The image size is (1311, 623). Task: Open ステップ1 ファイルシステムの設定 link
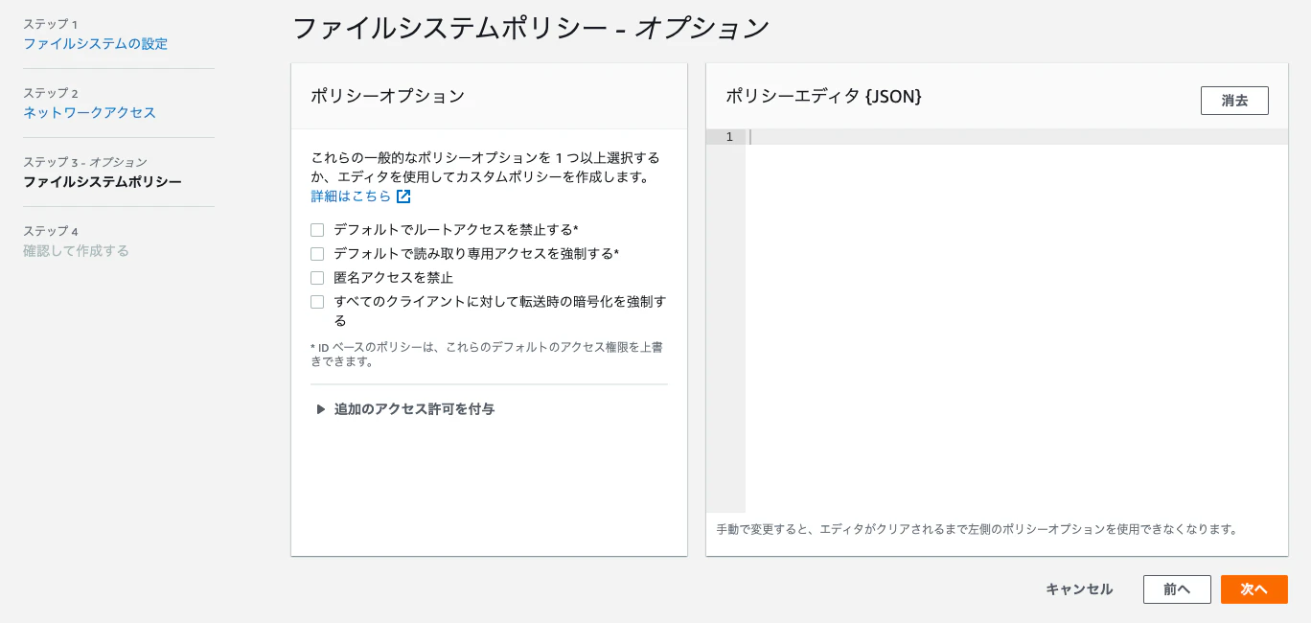[x=95, y=44]
